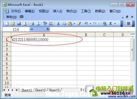Select column A header

click(44, 35)
